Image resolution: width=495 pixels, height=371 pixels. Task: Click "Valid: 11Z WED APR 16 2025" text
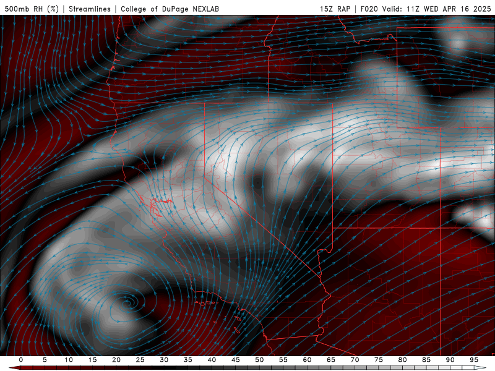(437, 9)
